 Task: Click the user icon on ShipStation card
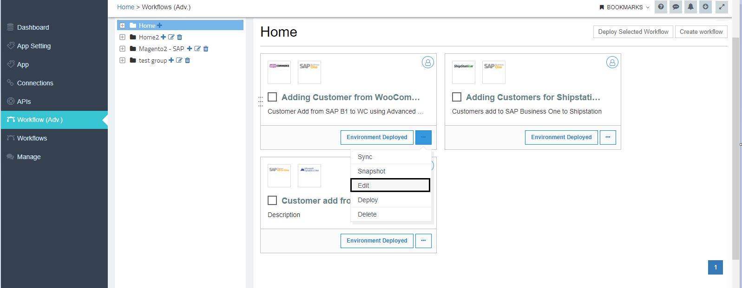point(612,62)
